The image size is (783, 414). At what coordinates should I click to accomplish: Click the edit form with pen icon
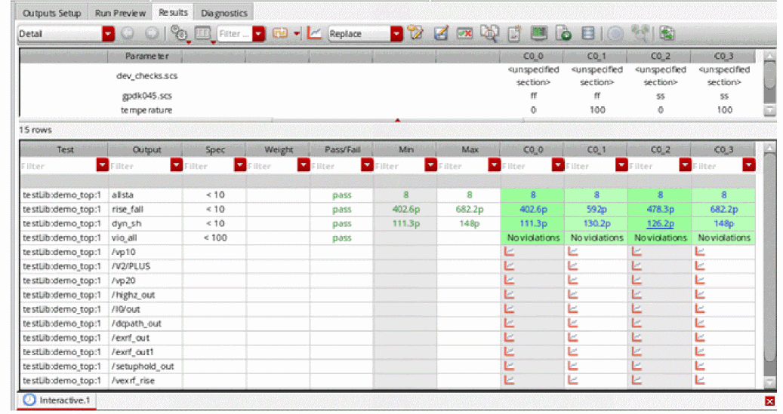coord(441,33)
